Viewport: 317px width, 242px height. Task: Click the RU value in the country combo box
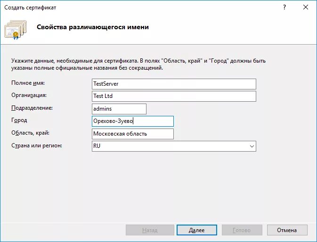click(x=97, y=146)
